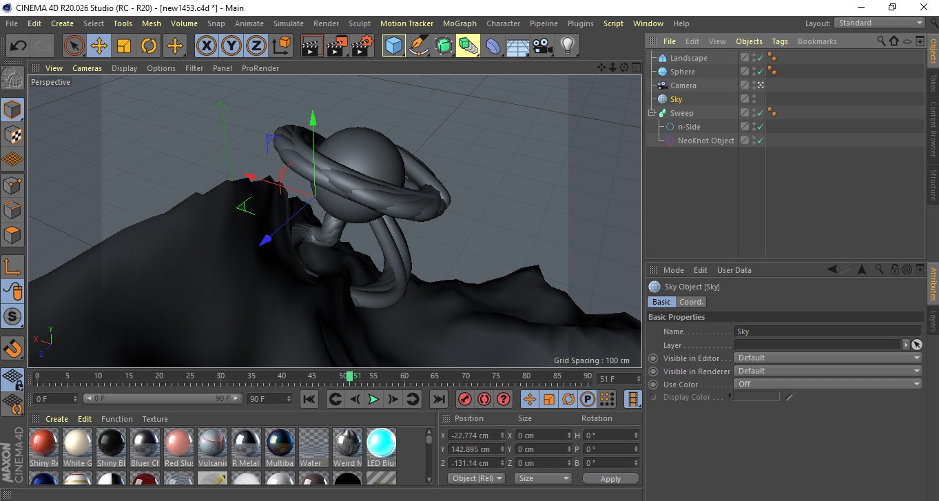
Task: Select the LED Blue material swatch
Action: pos(381,442)
